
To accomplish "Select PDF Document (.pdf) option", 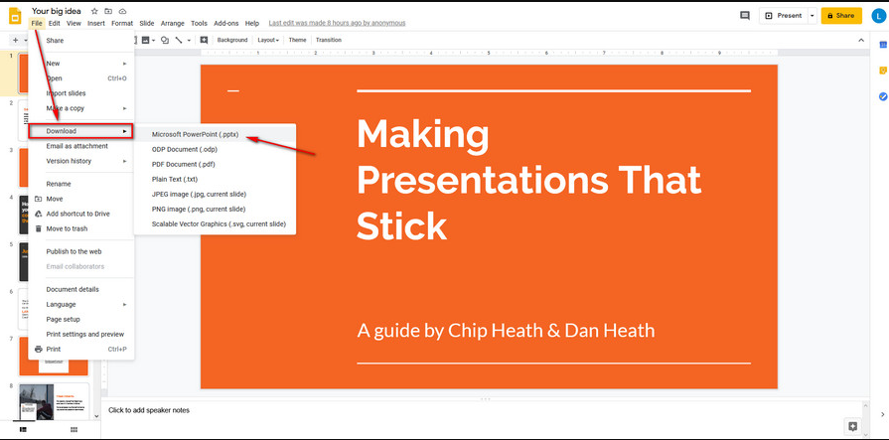I will tap(184, 164).
